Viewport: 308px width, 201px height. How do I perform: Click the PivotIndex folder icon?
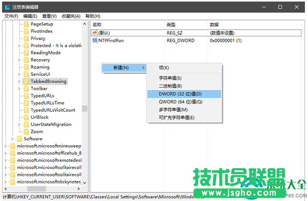[x=26, y=31]
